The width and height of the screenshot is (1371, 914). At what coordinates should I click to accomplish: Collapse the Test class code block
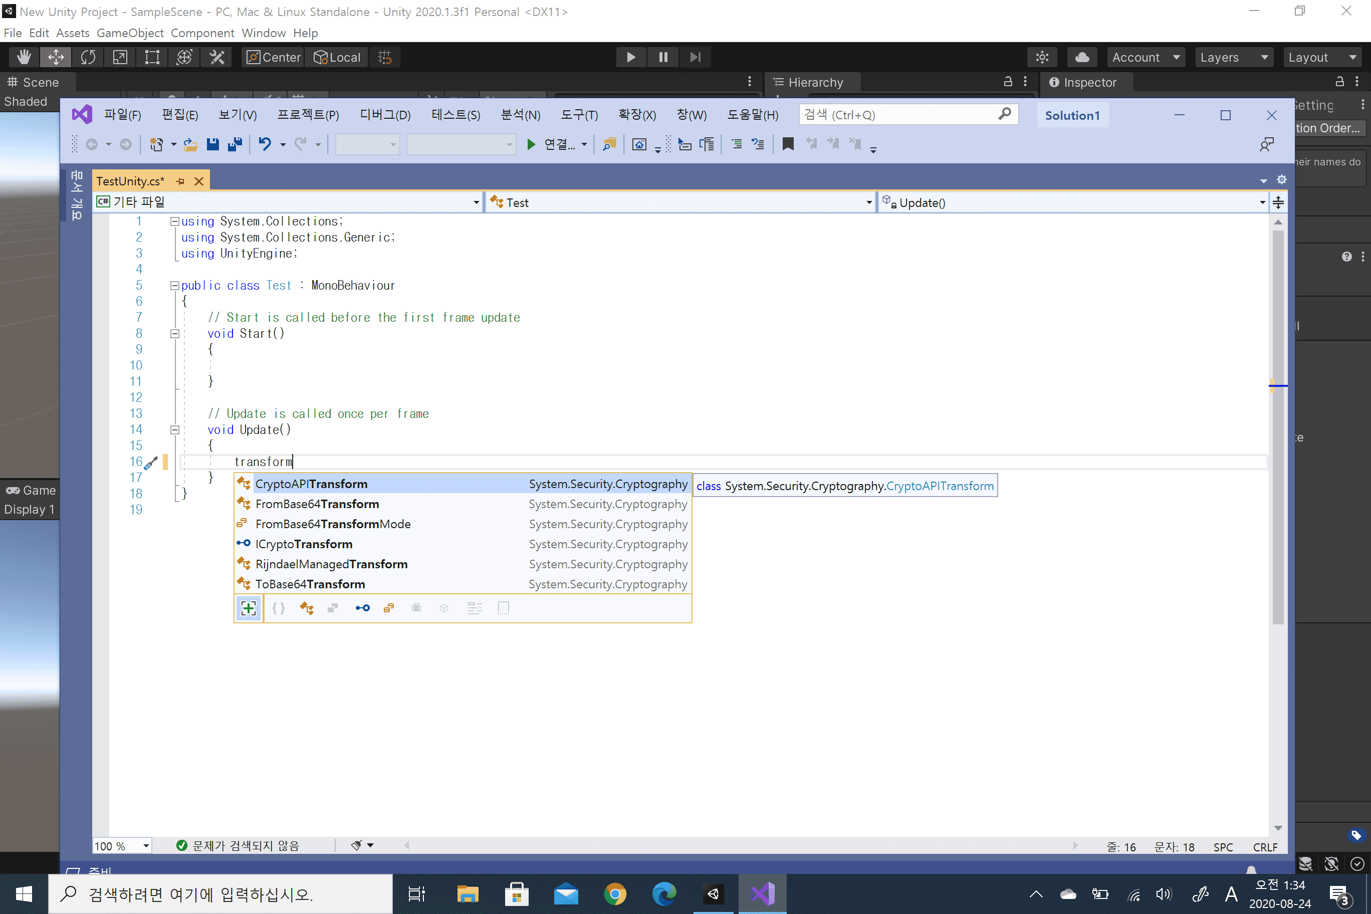coord(174,286)
